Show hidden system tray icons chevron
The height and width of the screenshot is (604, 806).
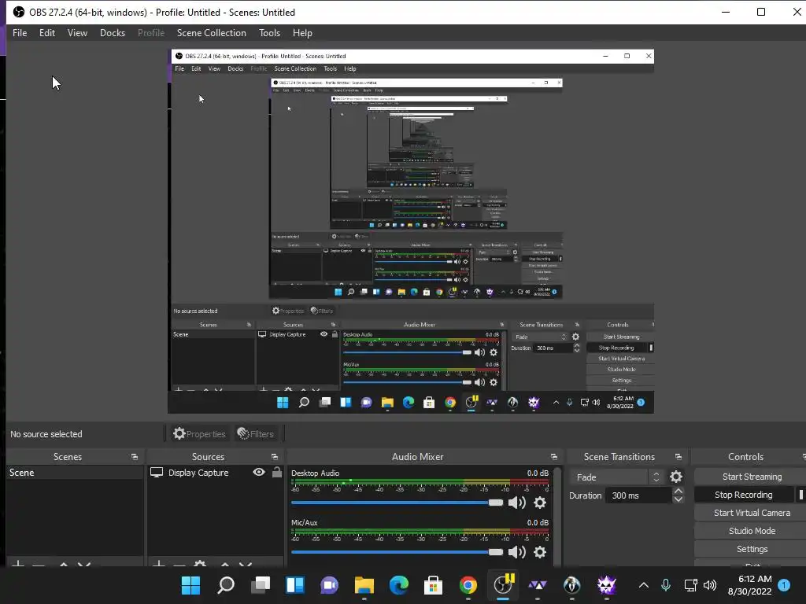(x=644, y=585)
